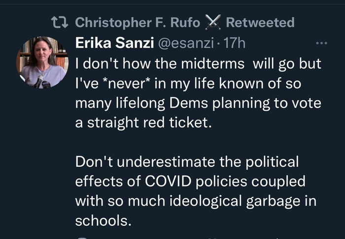Click the final word "schools."
345x239 pixels.
point(103,221)
